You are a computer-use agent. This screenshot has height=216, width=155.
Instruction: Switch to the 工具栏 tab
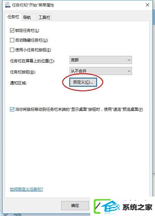point(44,17)
